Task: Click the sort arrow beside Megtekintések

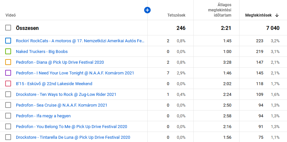Action: coord(277,15)
